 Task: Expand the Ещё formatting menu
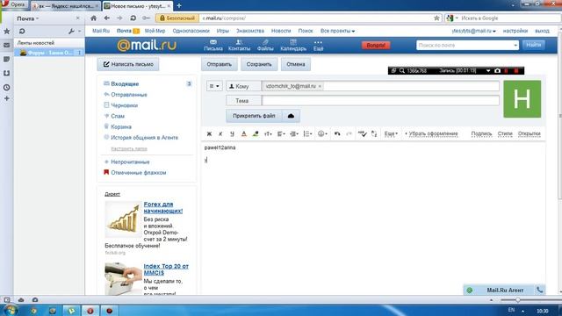click(391, 134)
